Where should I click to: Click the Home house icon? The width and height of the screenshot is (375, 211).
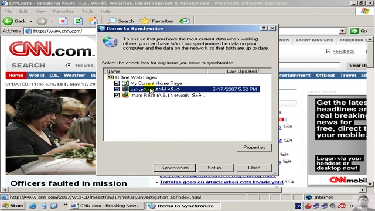[93, 21]
